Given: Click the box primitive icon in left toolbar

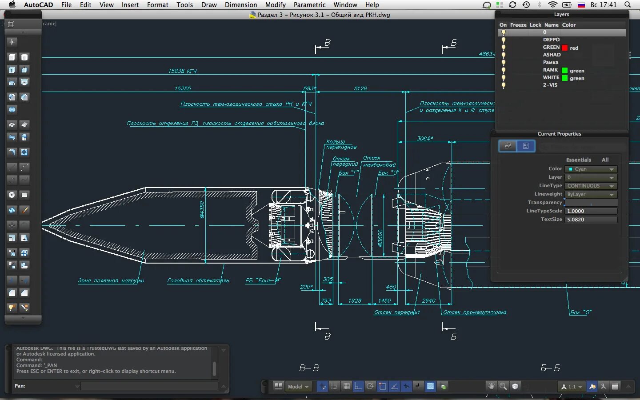Looking at the screenshot, I should point(12,57).
